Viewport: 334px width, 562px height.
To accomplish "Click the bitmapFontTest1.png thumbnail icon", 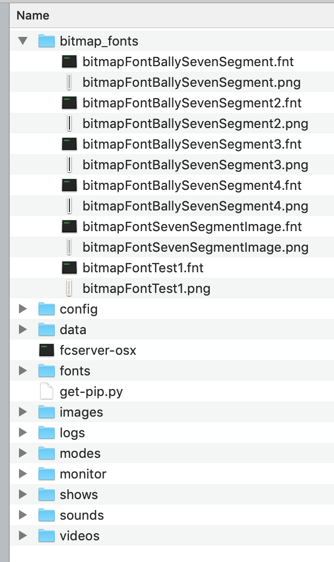I will tap(69, 289).
